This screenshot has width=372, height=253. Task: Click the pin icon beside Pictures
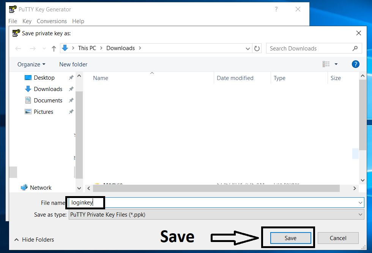tap(71, 112)
